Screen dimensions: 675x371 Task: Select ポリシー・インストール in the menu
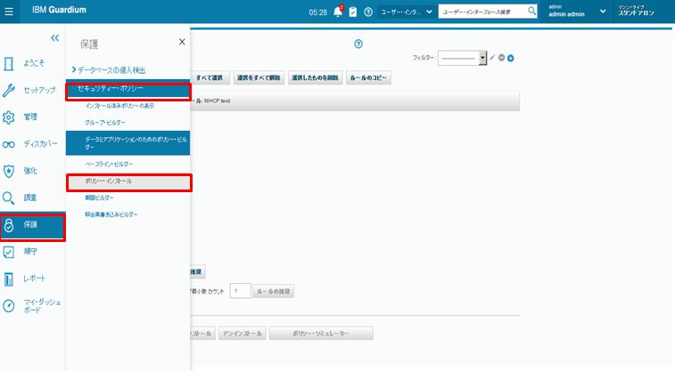click(x=128, y=181)
